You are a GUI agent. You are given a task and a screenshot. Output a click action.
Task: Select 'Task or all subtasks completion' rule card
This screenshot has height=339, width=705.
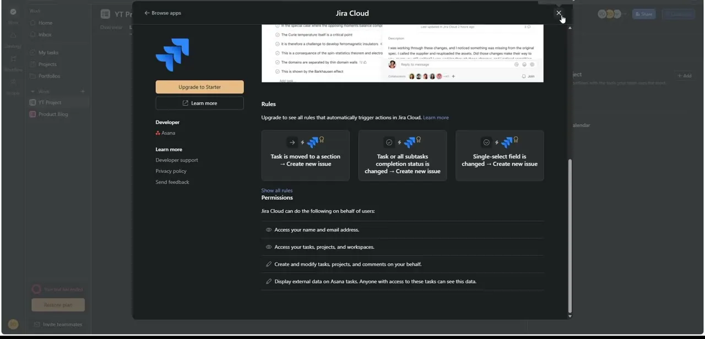coord(403,156)
